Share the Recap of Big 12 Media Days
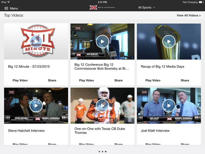 [185, 80]
